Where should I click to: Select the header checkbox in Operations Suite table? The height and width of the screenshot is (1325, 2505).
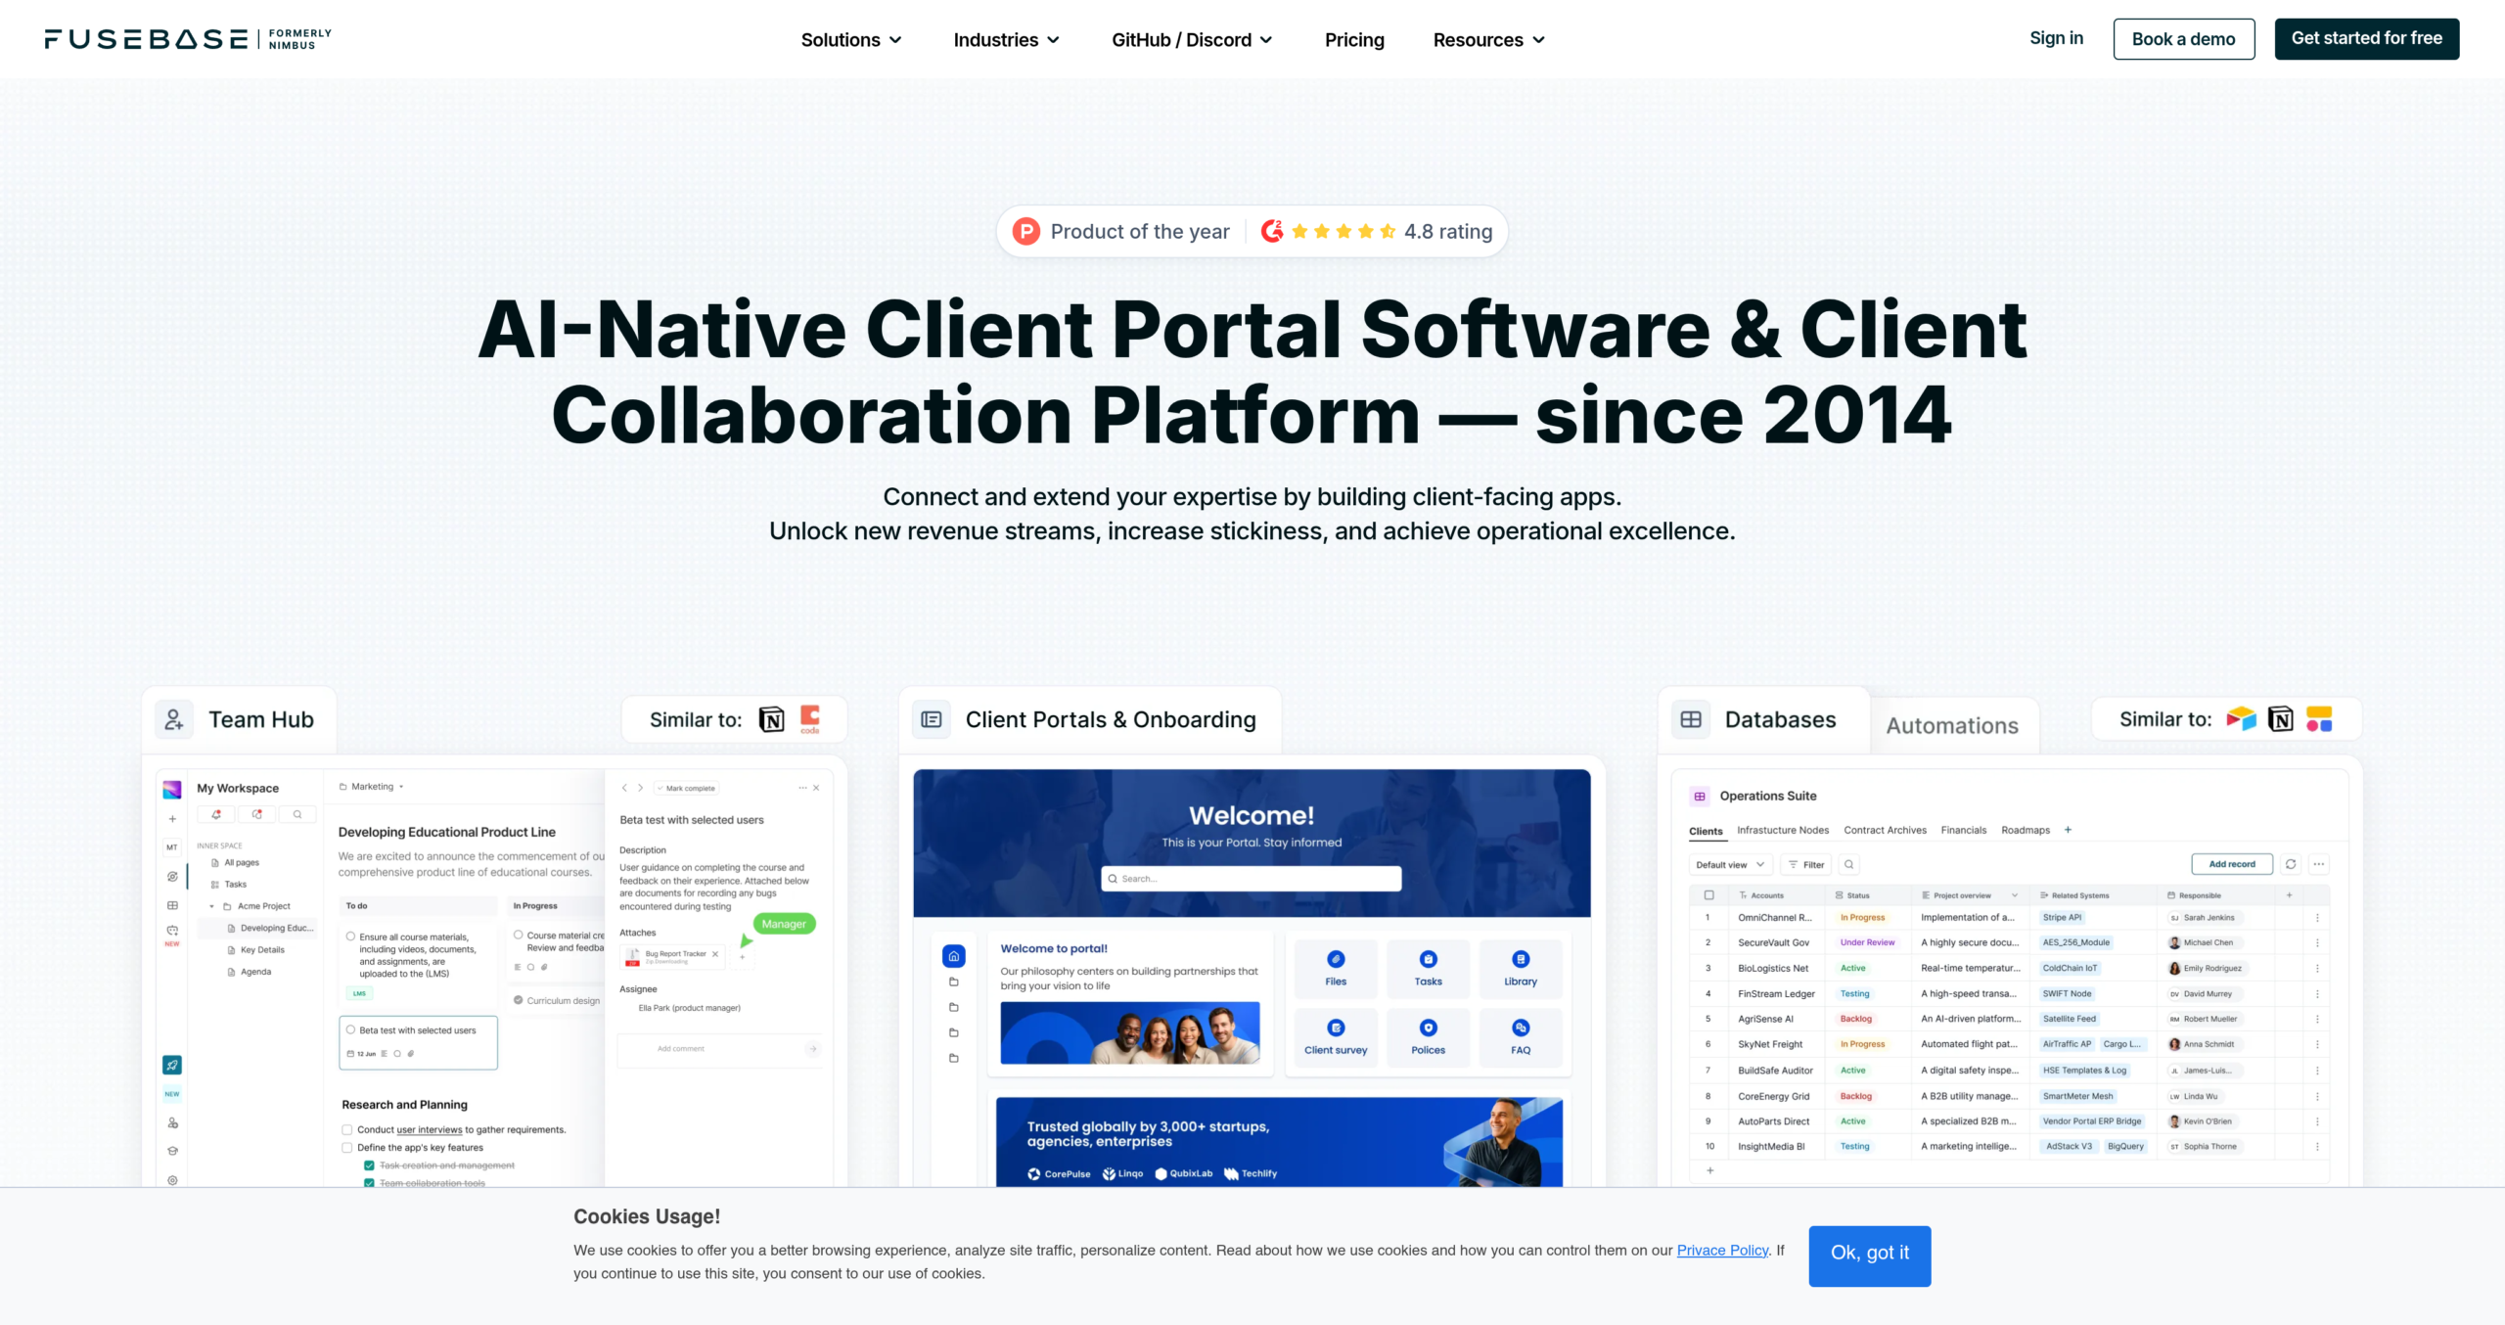[x=1709, y=895]
